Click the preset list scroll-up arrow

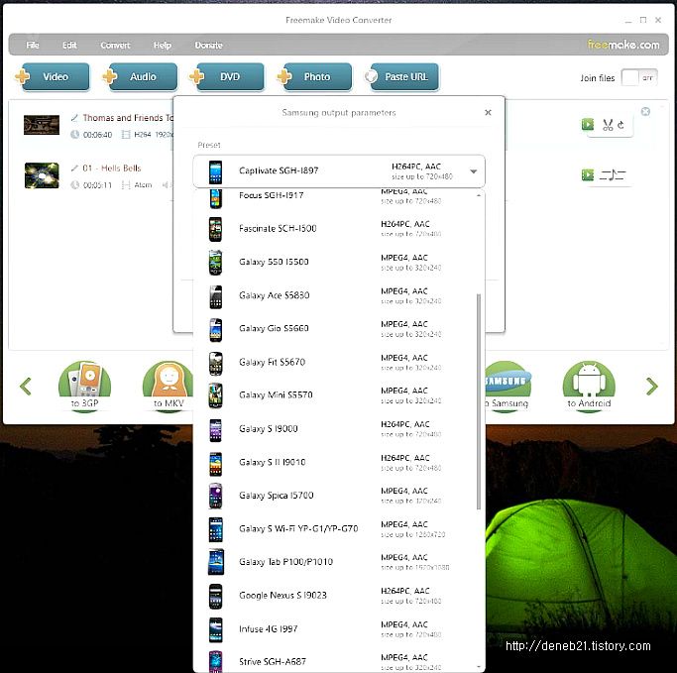click(479, 195)
